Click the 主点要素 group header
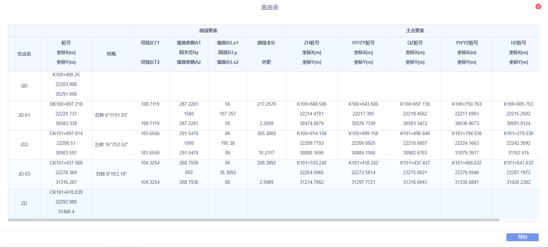Viewport: 548px width, 248px height. point(413,31)
